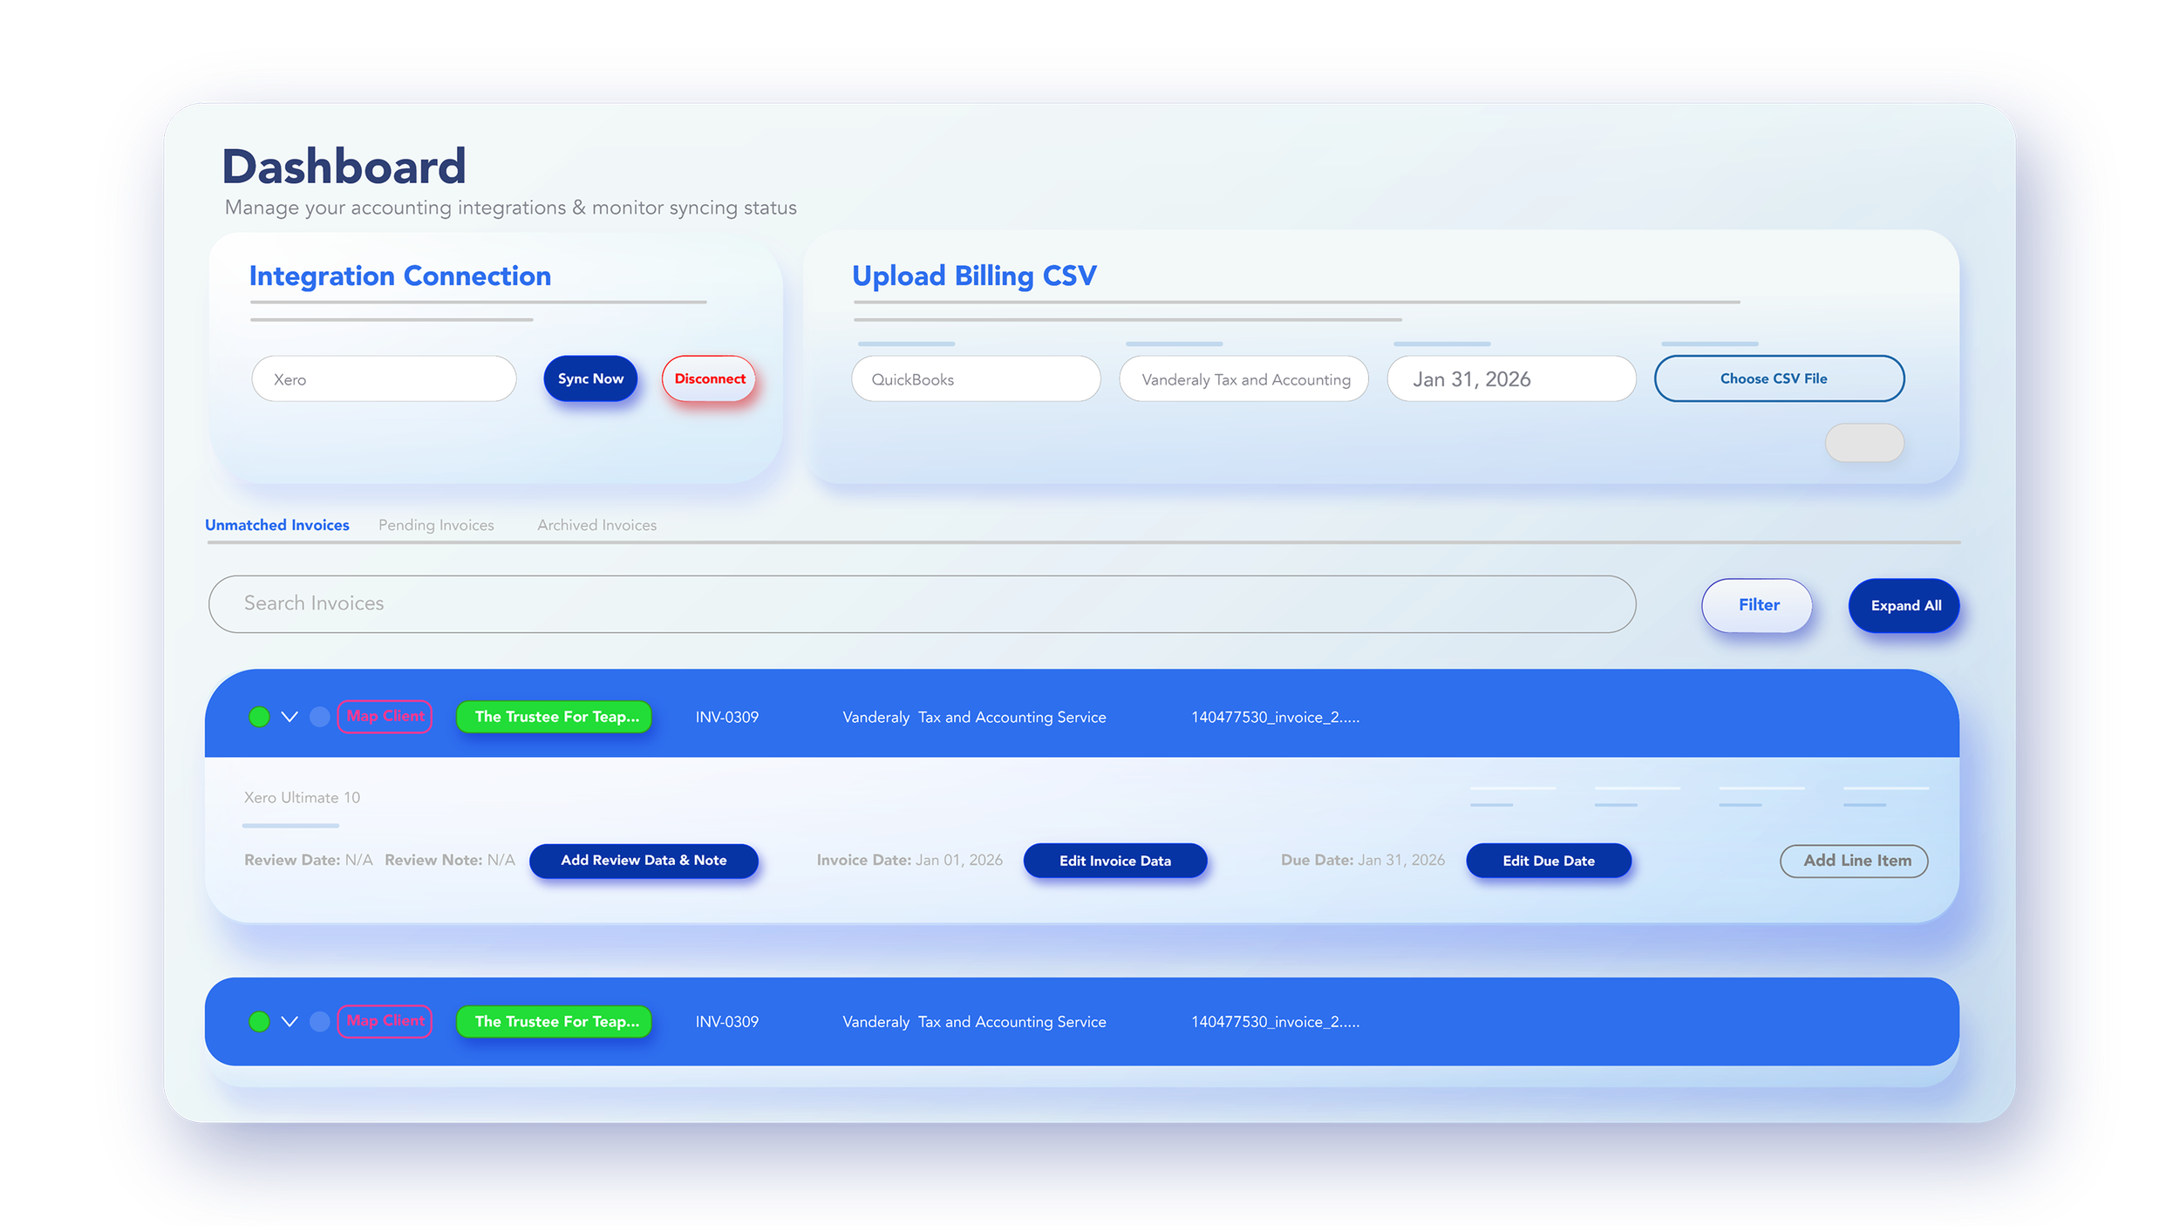Select the circular selector on the bottom invoice row
Image resolution: width=2180 pixels, height=1226 pixels.
click(319, 1021)
